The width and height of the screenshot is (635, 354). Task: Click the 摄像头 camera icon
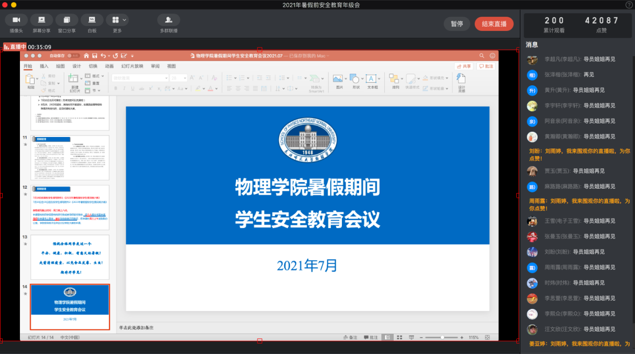16,20
